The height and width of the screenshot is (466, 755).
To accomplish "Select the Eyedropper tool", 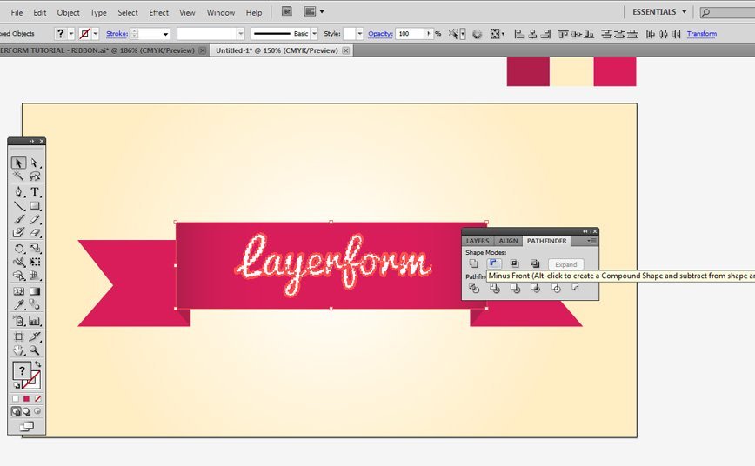I will [19, 305].
